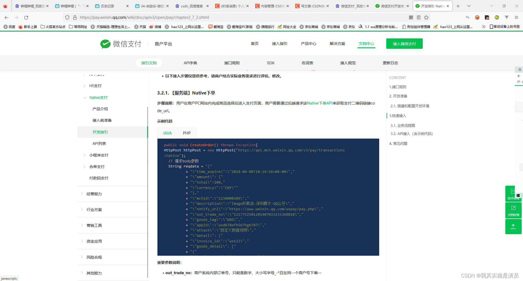Close the 历史记录 tab
This screenshot has width=523, height=281.
[128, 6]
